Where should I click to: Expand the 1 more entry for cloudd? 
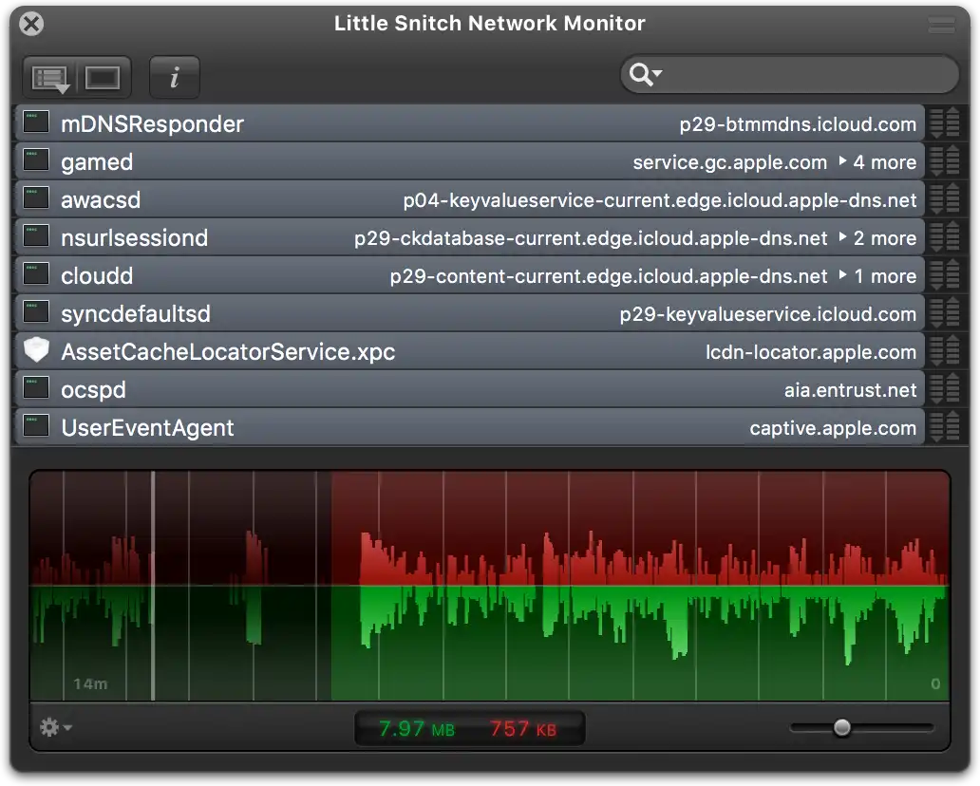pyautogui.click(x=883, y=275)
